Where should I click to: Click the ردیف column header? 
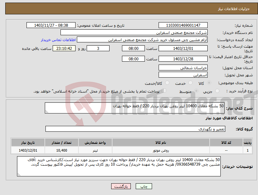coord(248,142)
